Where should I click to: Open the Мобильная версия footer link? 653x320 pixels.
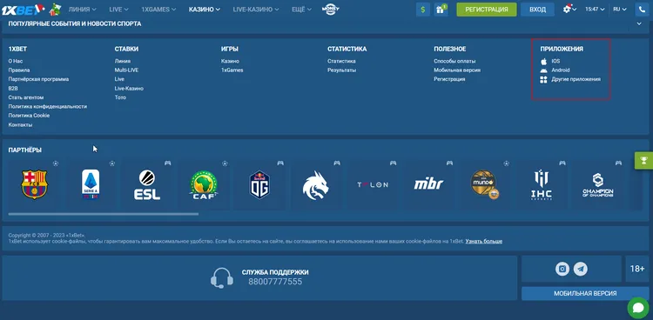(457, 70)
